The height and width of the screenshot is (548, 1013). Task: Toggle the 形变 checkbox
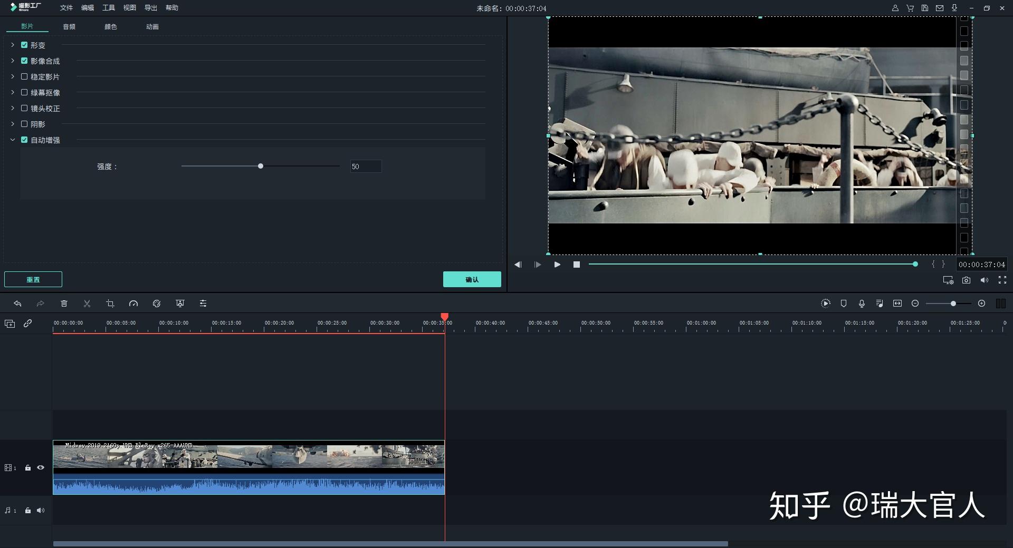(24, 45)
